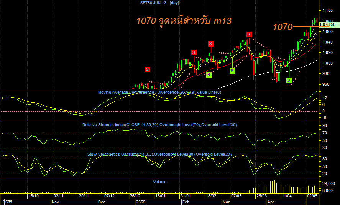340x205 pixels.
Task: Select the S sell marker above the 18/02 date
Action: point(210,44)
